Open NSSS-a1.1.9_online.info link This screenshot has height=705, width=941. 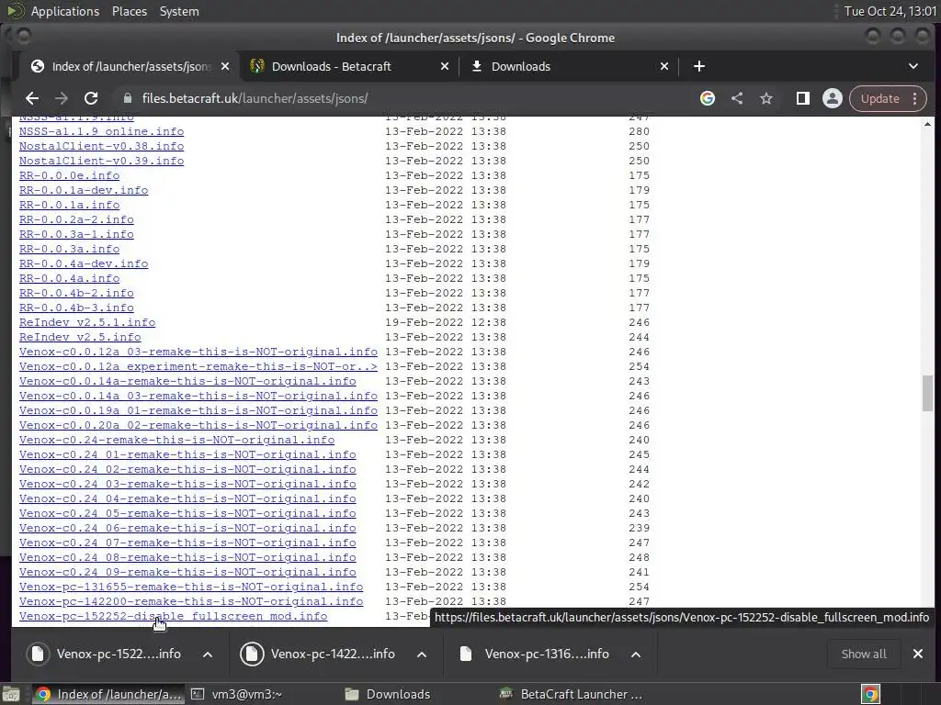[x=101, y=131]
